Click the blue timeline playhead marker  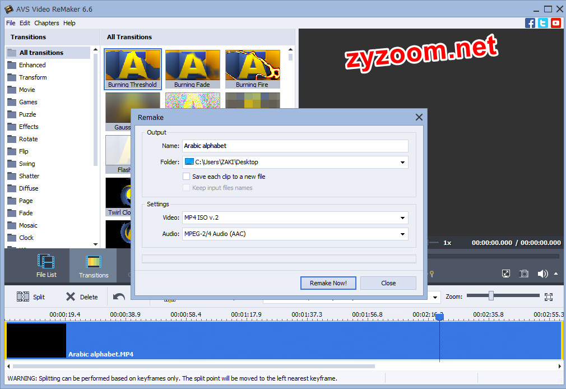tap(439, 317)
